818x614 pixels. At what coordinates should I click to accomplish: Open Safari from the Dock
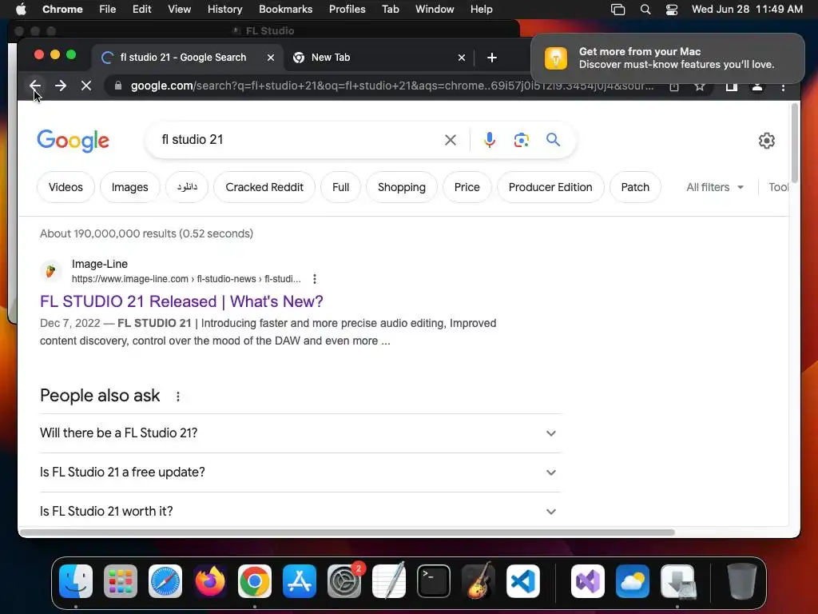(x=165, y=581)
